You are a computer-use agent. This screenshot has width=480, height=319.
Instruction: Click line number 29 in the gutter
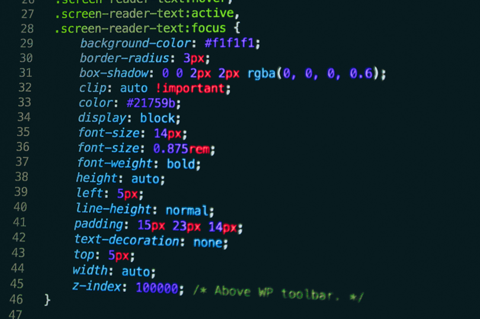coord(27,43)
